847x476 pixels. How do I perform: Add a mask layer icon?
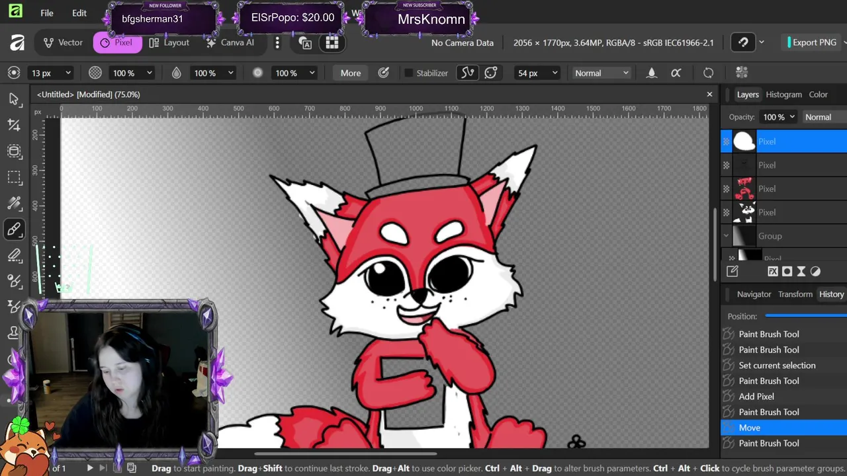787,271
